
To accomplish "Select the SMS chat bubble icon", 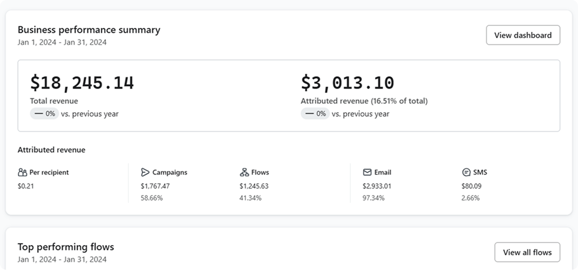I will (466, 172).
